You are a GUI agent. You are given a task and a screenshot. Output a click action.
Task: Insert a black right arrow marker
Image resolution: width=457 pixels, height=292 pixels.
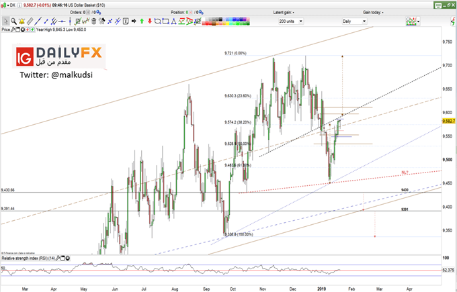coord(134,21)
